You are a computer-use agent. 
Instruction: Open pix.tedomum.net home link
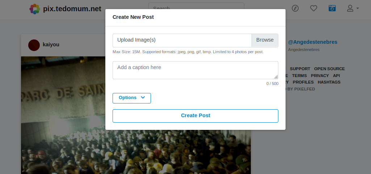[72, 9]
